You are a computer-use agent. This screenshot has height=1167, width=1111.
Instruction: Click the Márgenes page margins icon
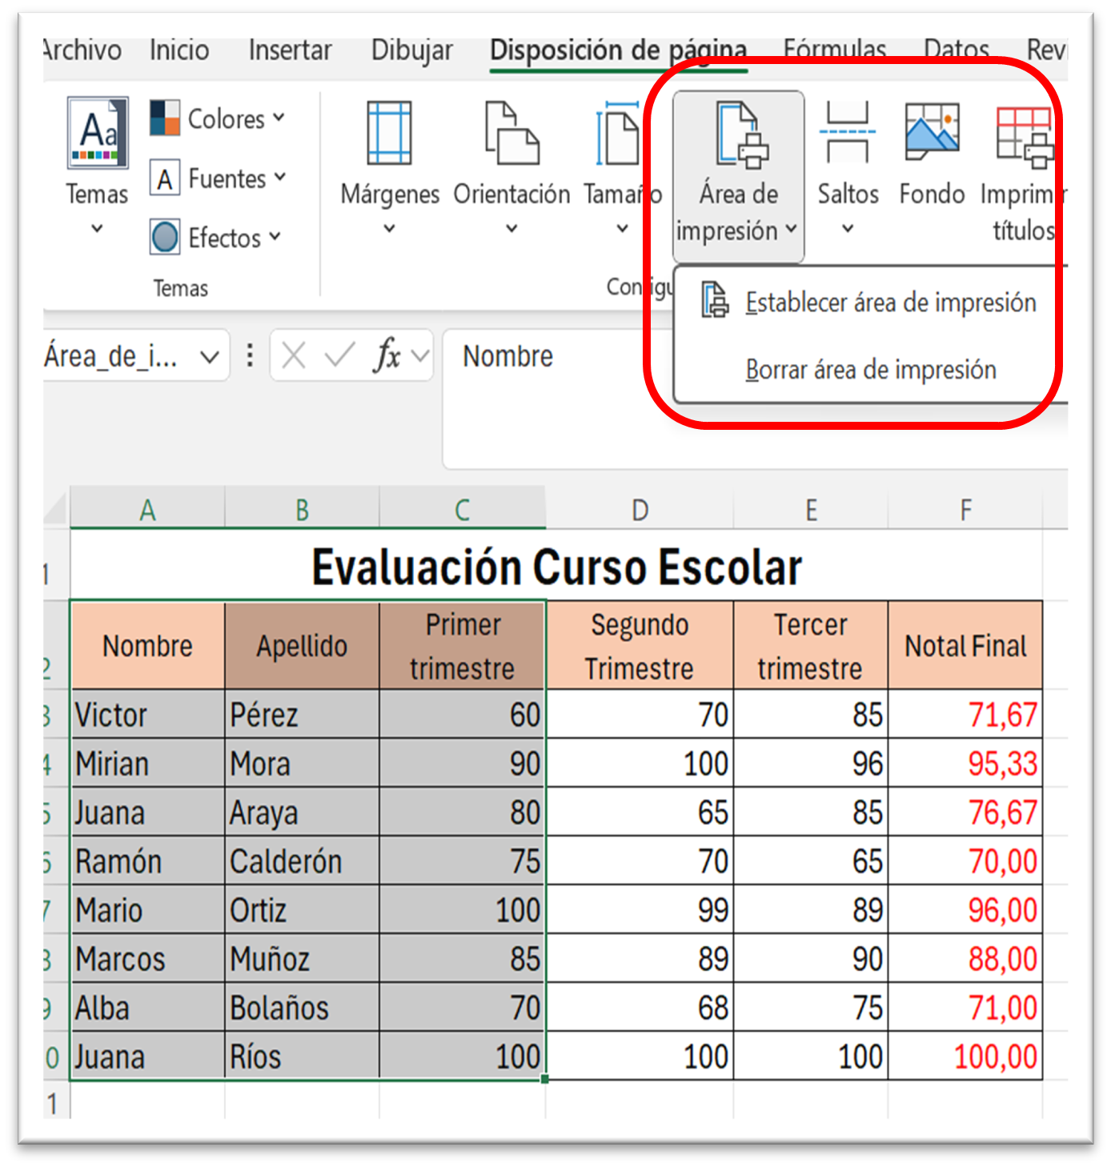pyautogui.click(x=389, y=134)
